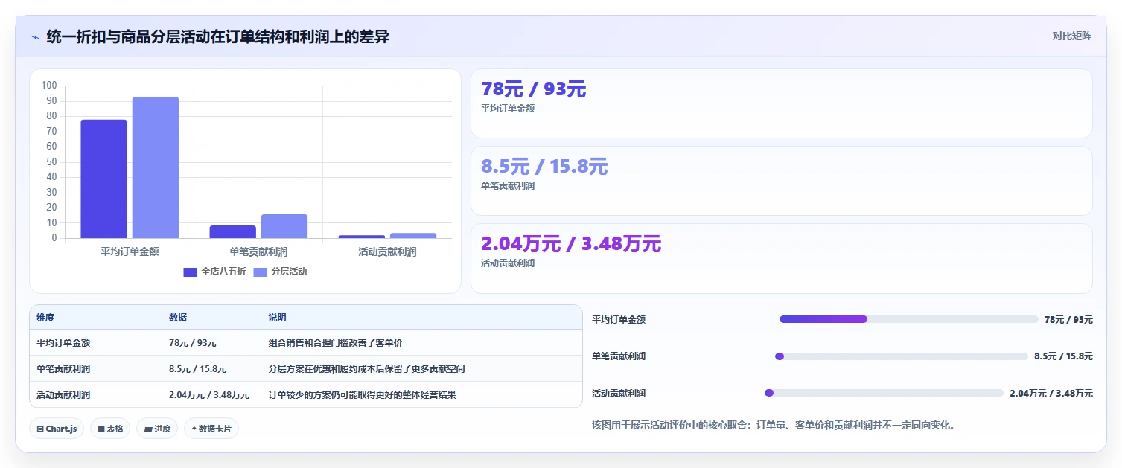The width and height of the screenshot is (1122, 468).
Task: Click the progress value 8.5元 / 15.8元
Action: (x=1063, y=356)
